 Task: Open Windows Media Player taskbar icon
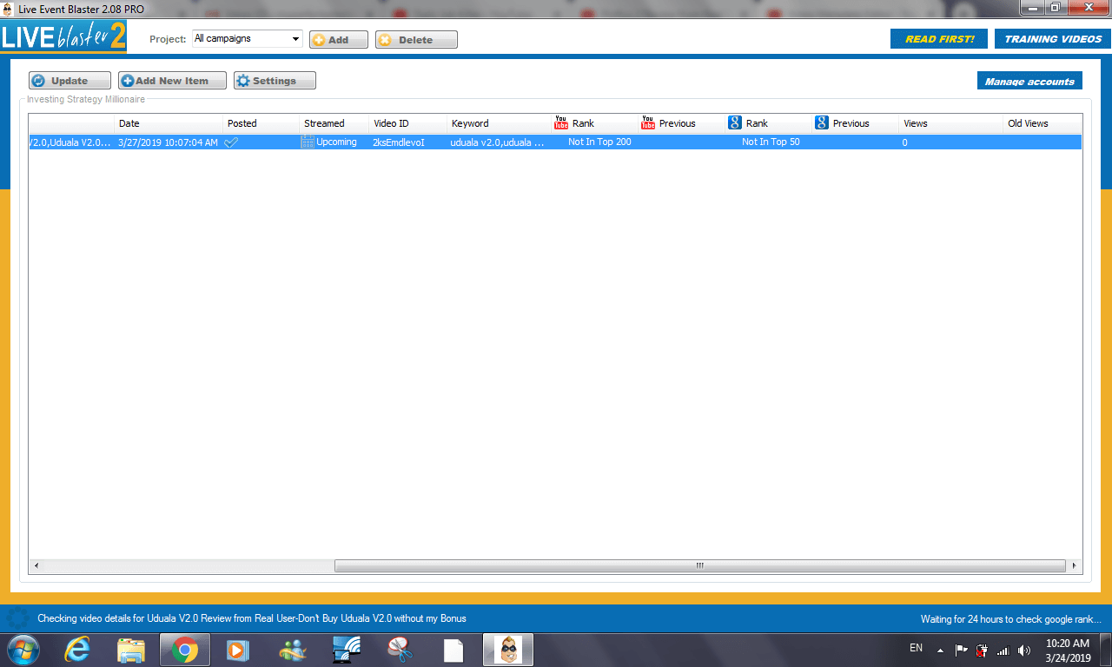pos(237,650)
